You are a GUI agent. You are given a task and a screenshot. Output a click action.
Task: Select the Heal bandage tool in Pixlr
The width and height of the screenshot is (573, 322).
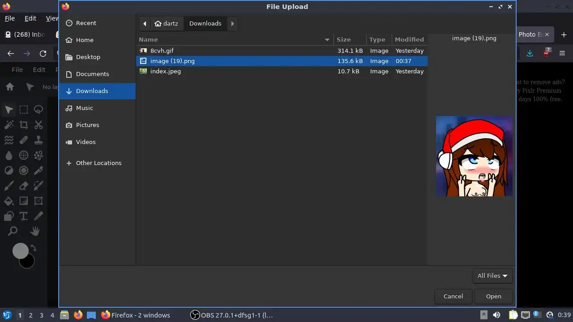click(24, 140)
